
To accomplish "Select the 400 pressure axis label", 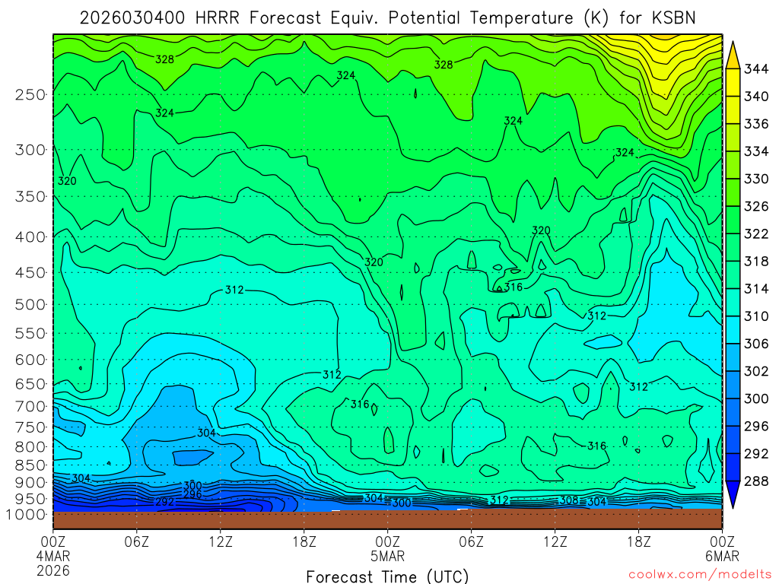I will [x=30, y=237].
